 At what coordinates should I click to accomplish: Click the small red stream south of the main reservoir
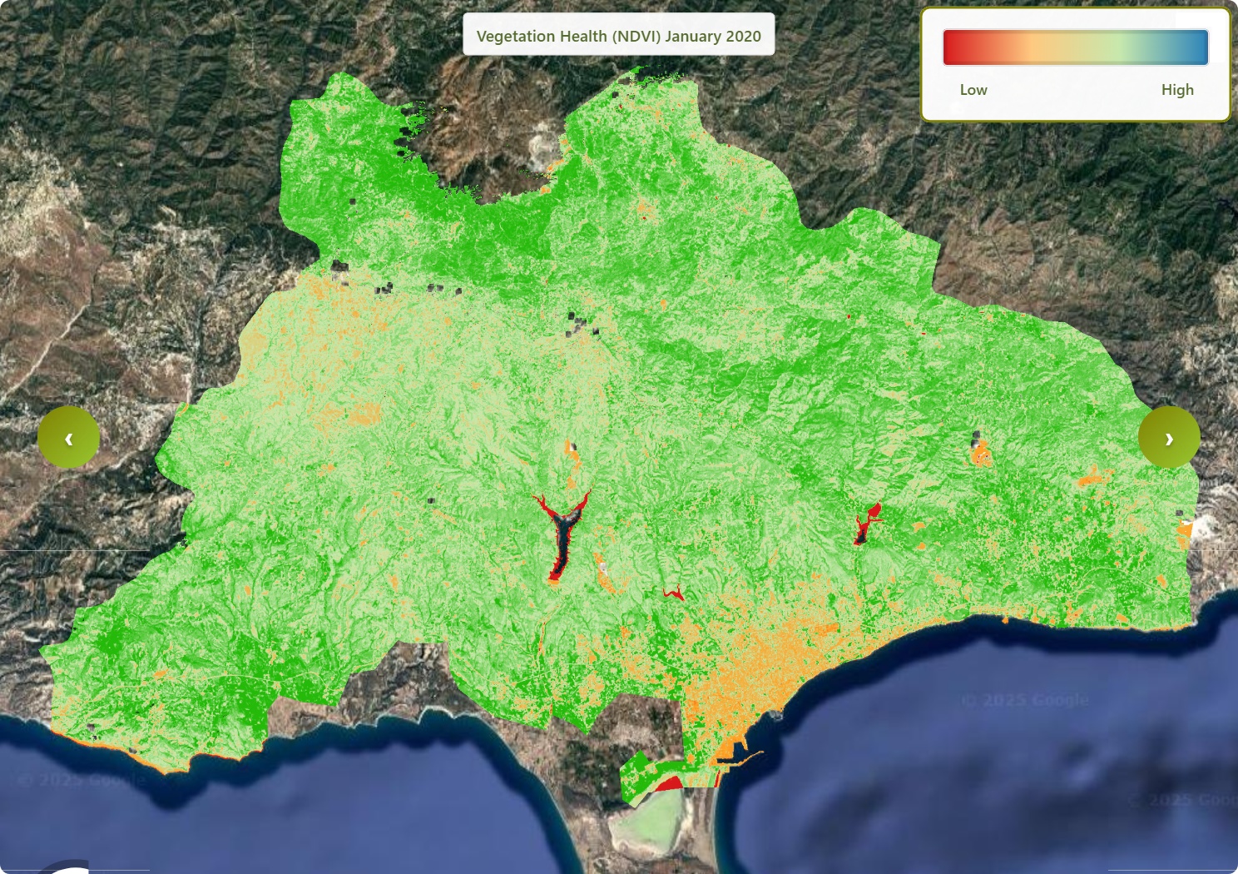coord(674,593)
